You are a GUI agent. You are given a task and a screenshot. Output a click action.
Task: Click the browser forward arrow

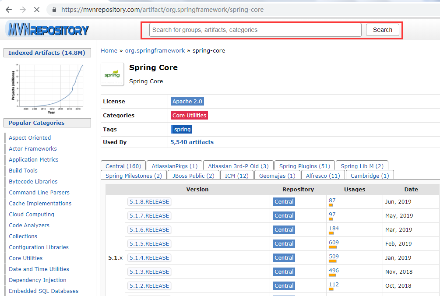(x=23, y=10)
